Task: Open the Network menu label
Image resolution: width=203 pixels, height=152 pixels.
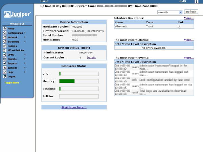Action: point(13,37)
